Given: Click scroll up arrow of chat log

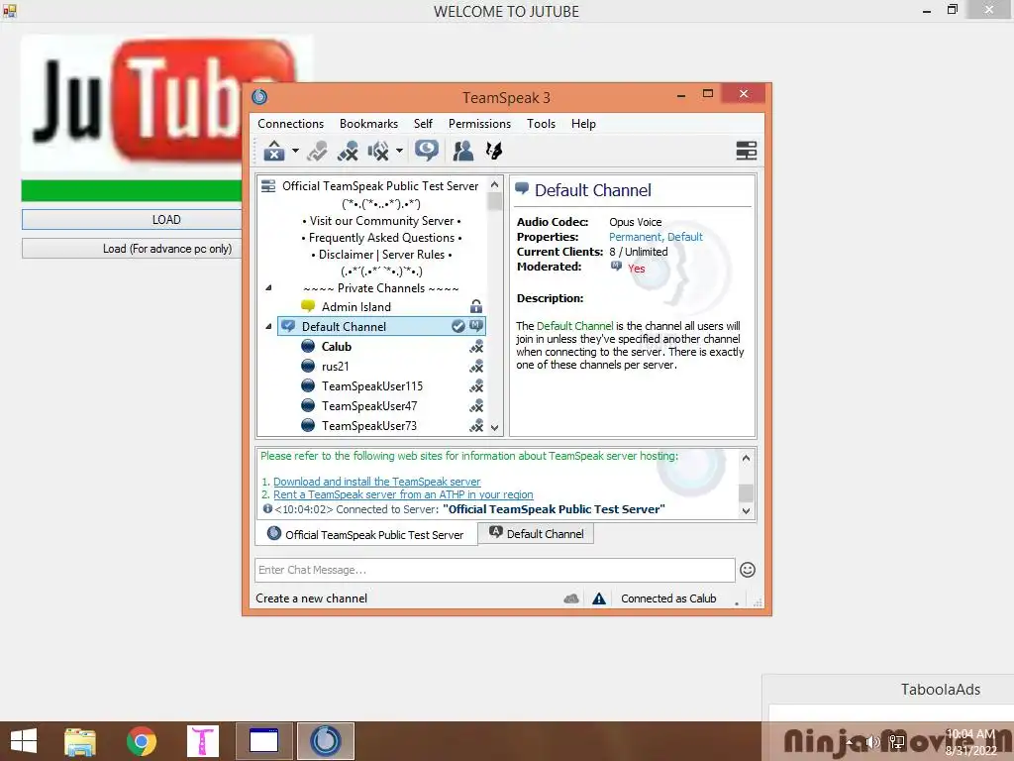Looking at the screenshot, I should 746,458.
